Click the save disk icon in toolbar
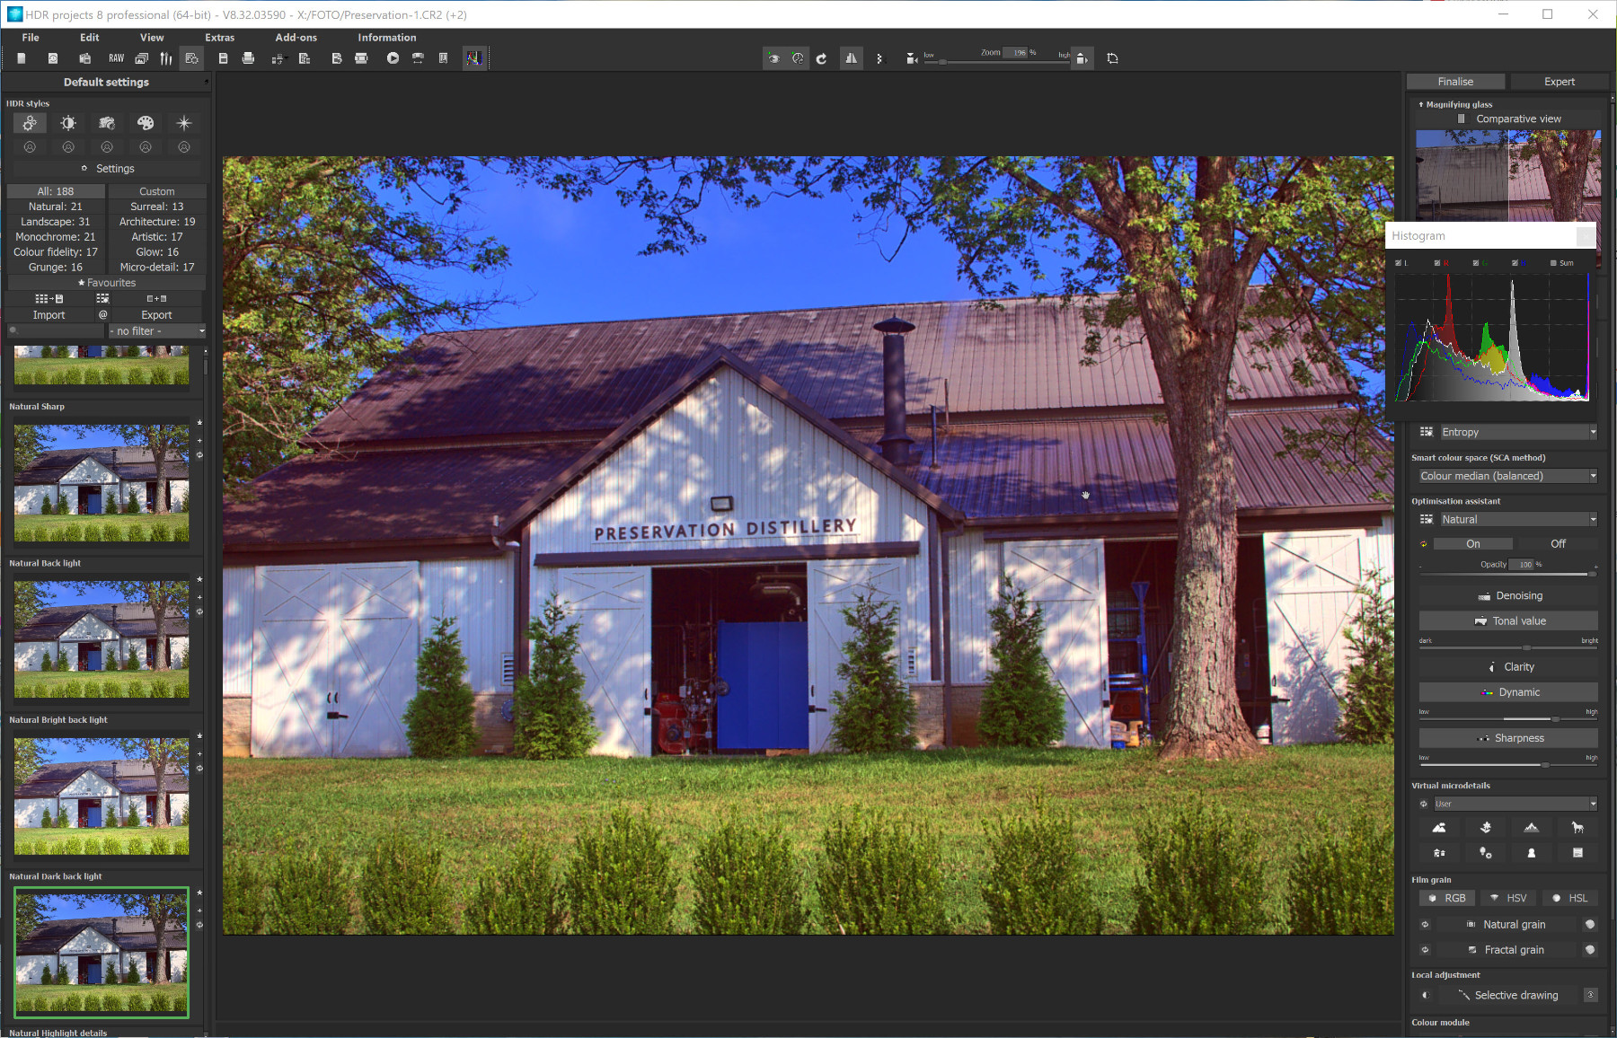Screen dimensions: 1617x1038 tap(223, 58)
